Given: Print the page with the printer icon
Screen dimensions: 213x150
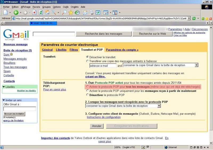Looking at the screenshot, I should click(91, 12).
